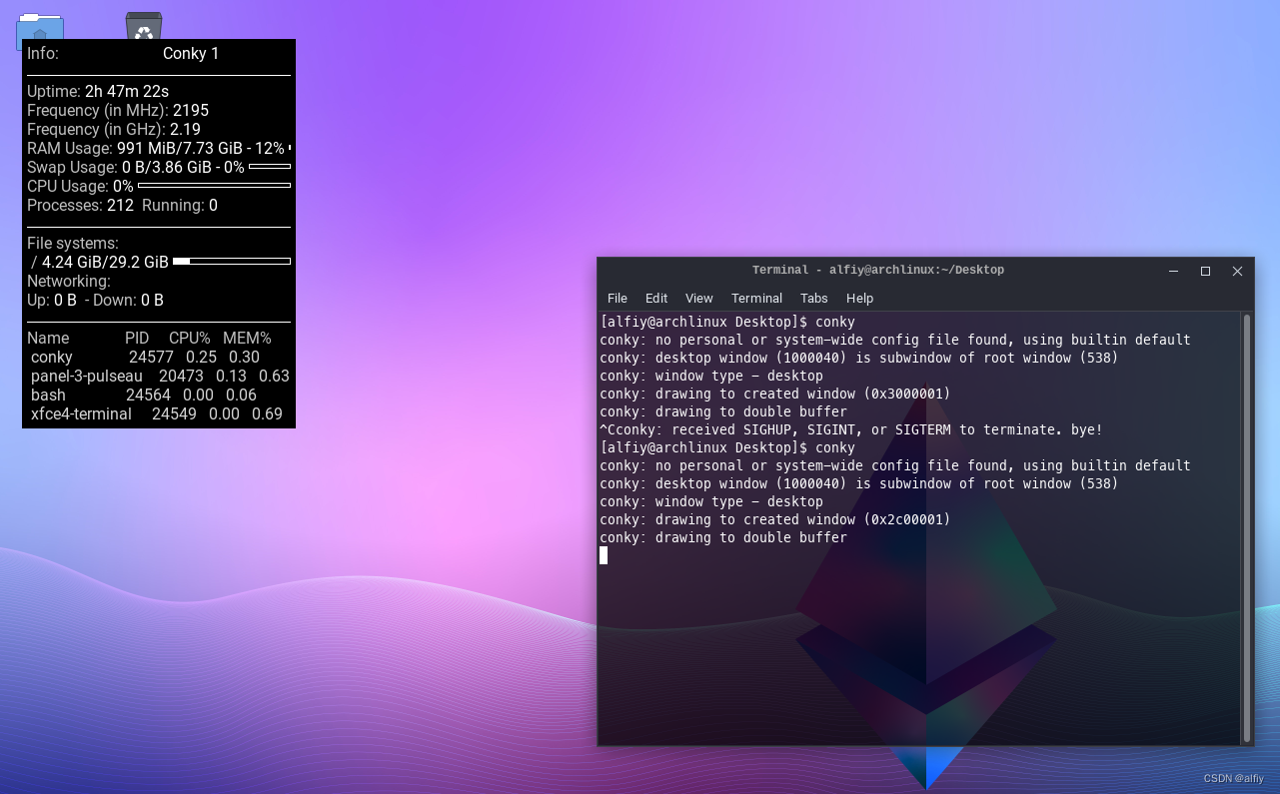Click the last 'drawing to double buffer' line
1280x794 pixels.
(723, 537)
